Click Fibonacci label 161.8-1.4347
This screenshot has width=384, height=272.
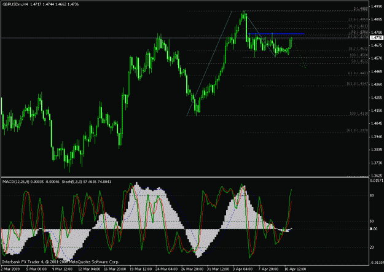(x=358, y=84)
